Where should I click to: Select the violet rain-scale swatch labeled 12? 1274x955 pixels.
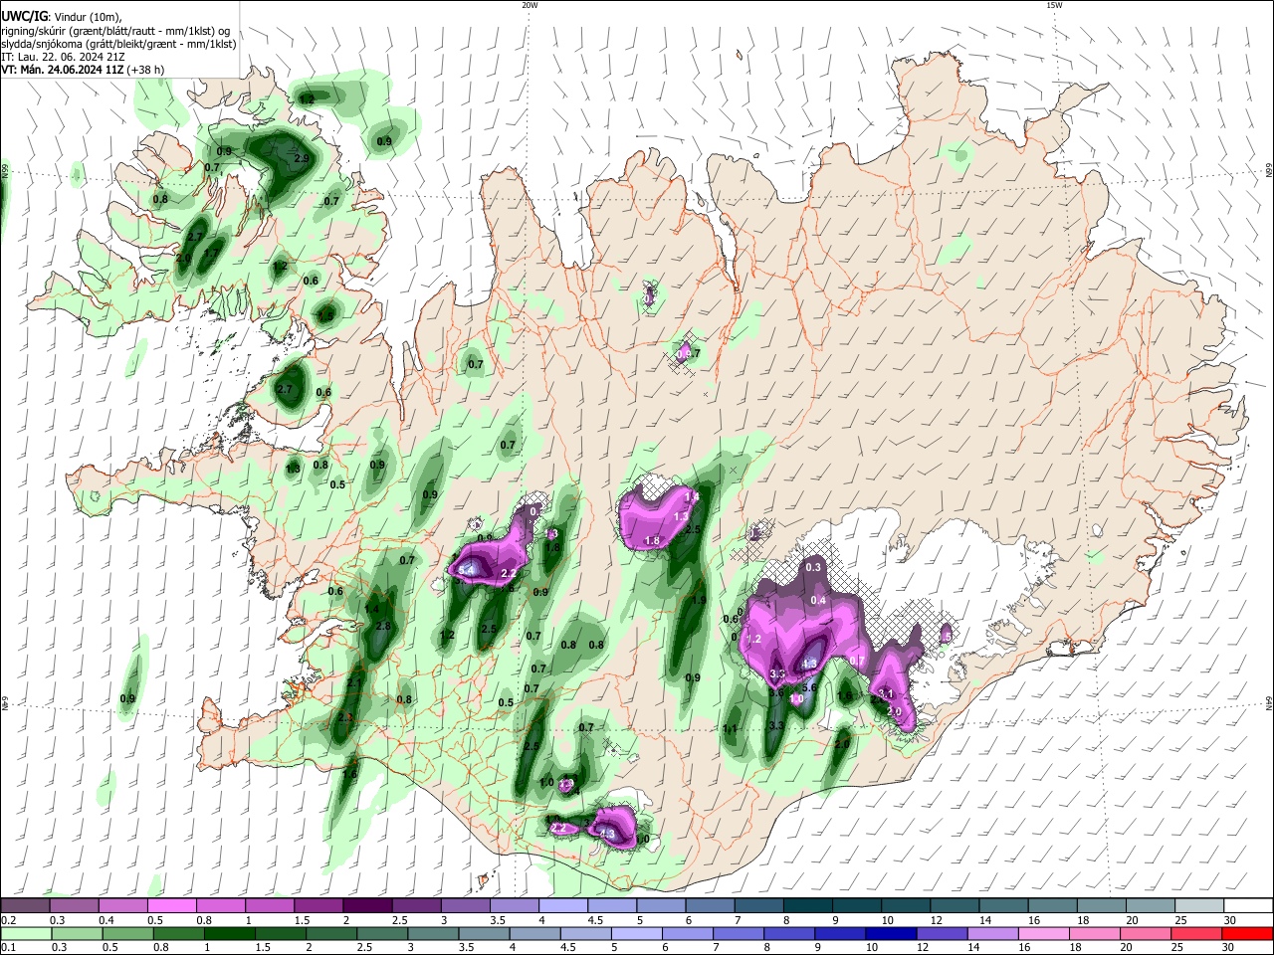941,933
